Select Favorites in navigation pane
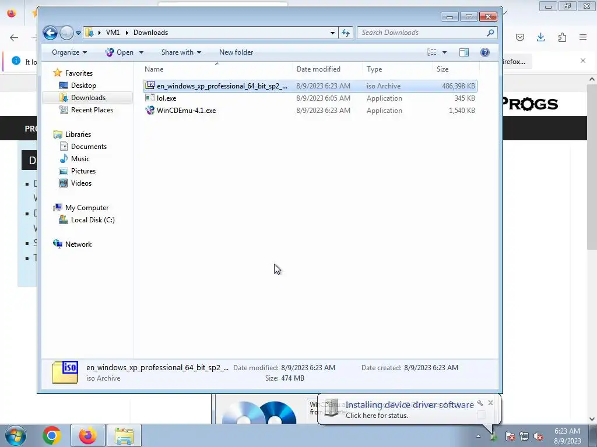 tap(79, 73)
